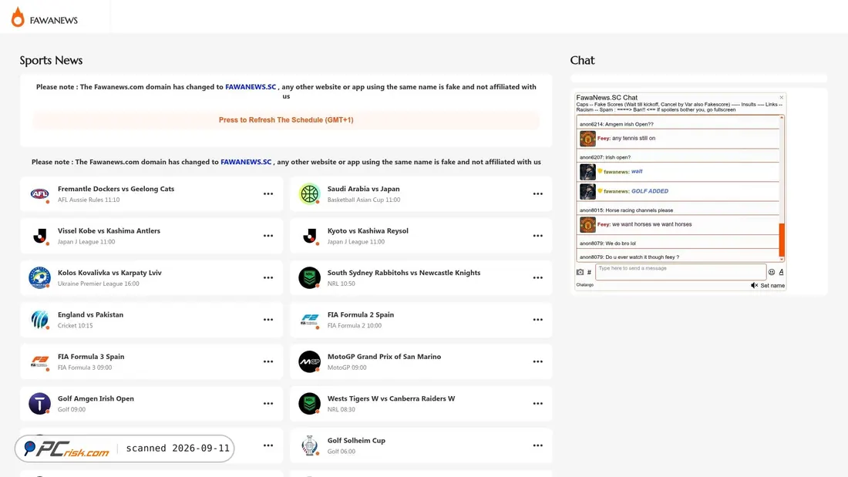
Task: Click F3 icon on Formula 3 Spain card
Action: click(x=39, y=361)
